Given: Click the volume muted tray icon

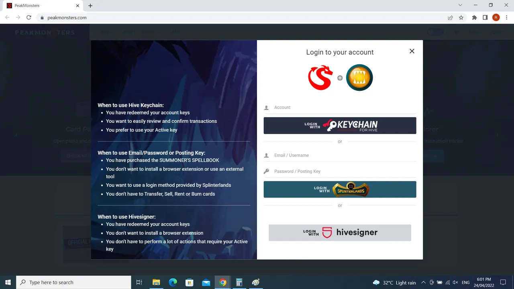Looking at the screenshot, I should [x=455, y=283].
